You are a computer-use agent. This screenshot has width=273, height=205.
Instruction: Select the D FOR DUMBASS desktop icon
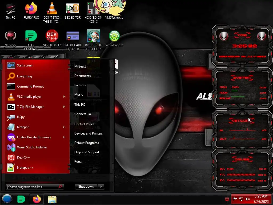(x=31, y=40)
